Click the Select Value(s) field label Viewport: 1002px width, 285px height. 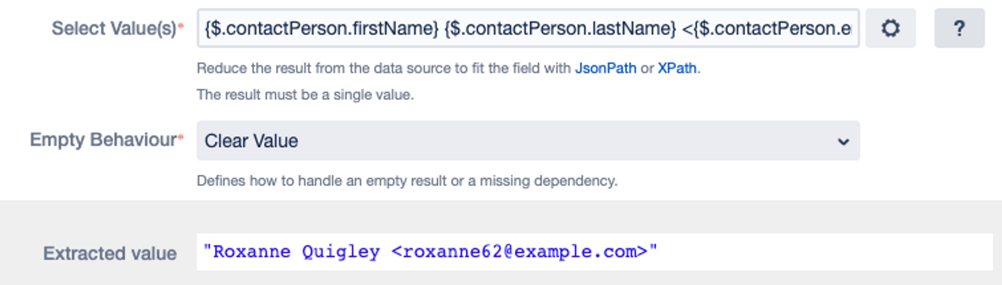[114, 28]
